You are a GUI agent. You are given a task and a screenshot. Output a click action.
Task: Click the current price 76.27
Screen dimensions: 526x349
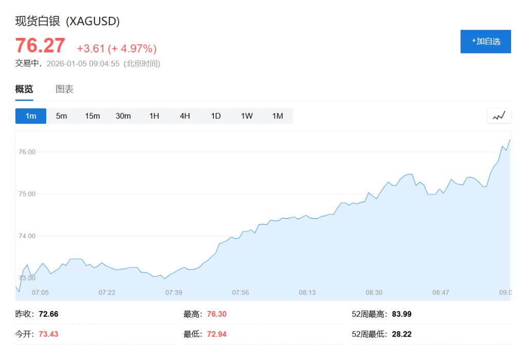point(40,46)
